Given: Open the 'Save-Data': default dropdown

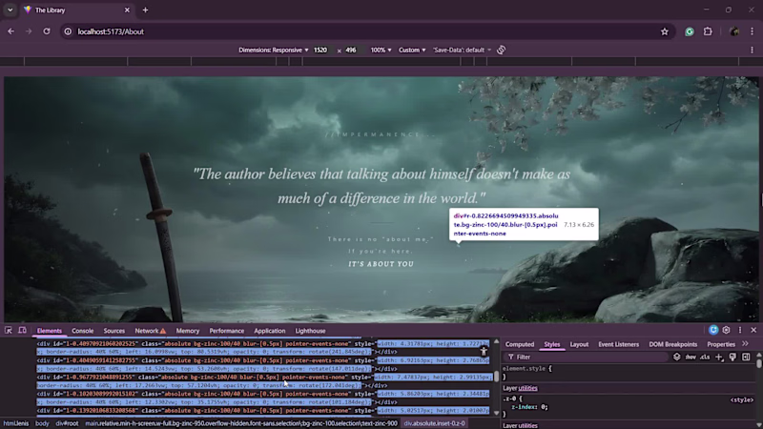Looking at the screenshot, I should click(x=462, y=50).
